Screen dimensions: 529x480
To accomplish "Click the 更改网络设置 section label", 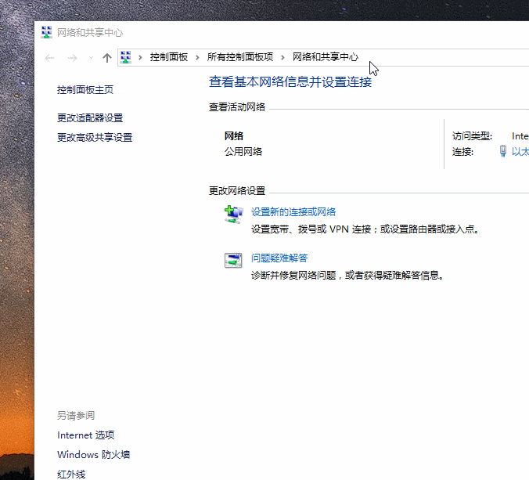I will [x=237, y=191].
